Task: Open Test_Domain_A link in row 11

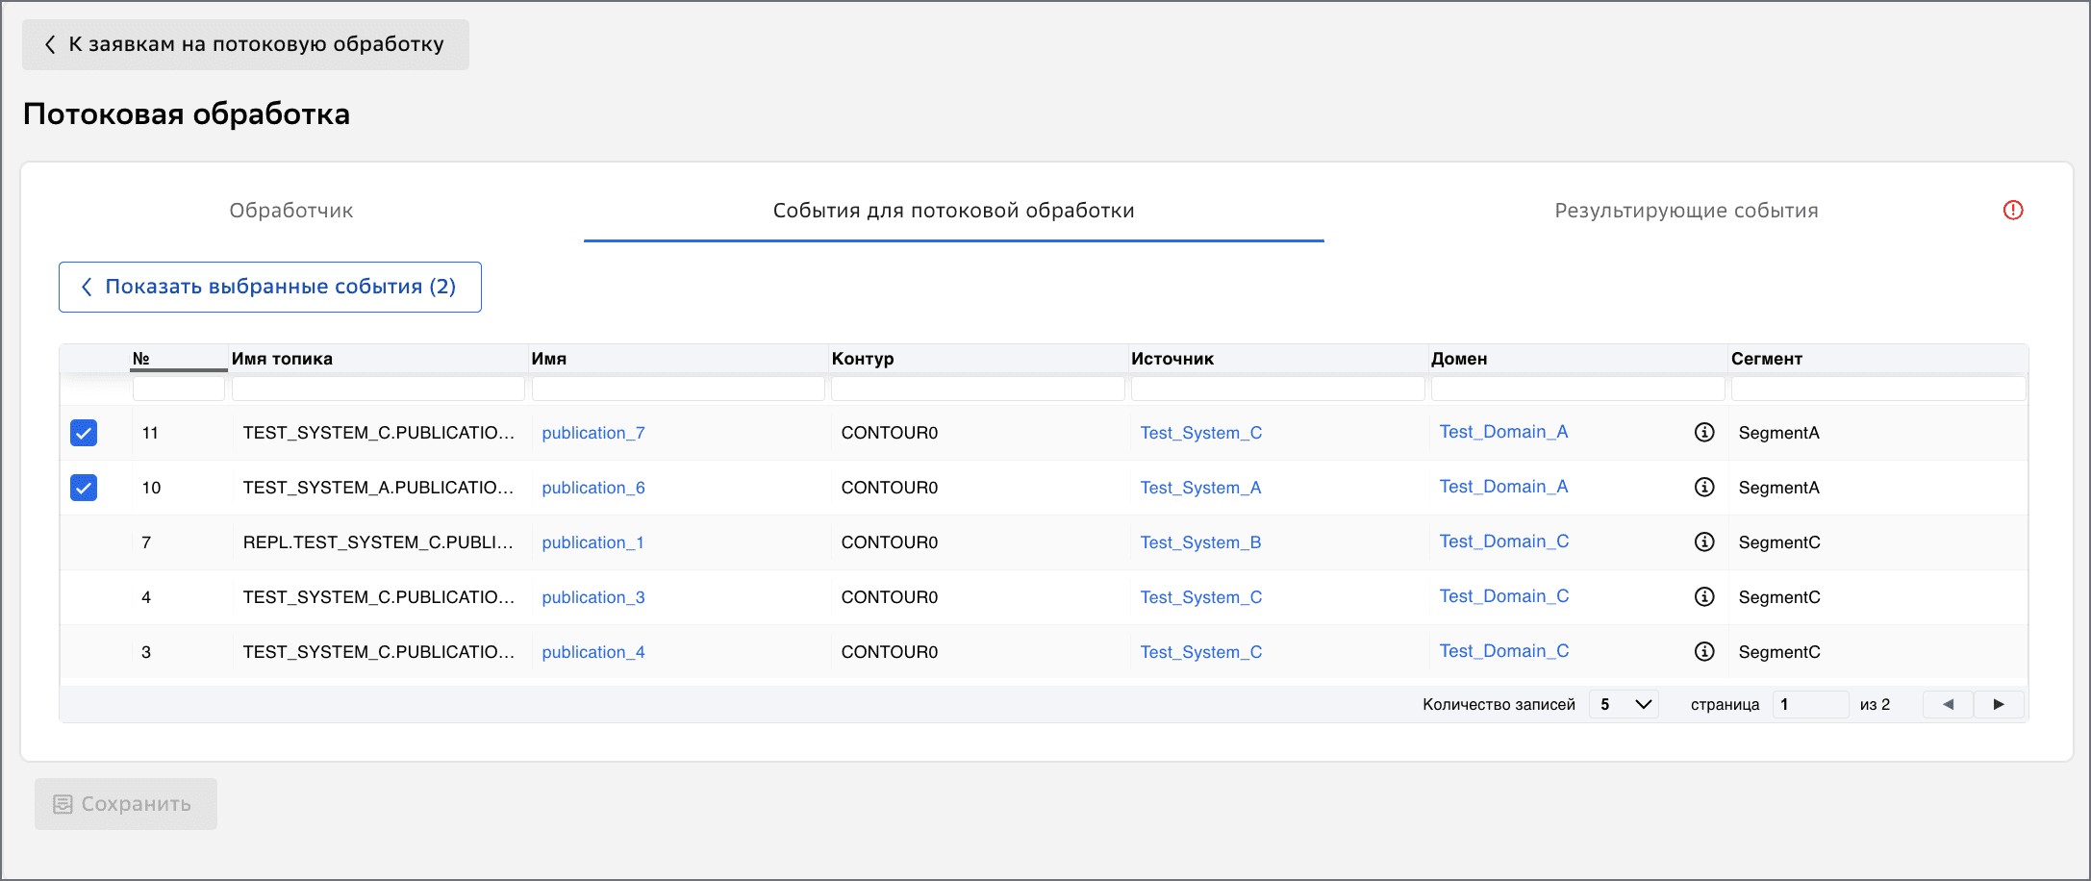Action: 1503,432
